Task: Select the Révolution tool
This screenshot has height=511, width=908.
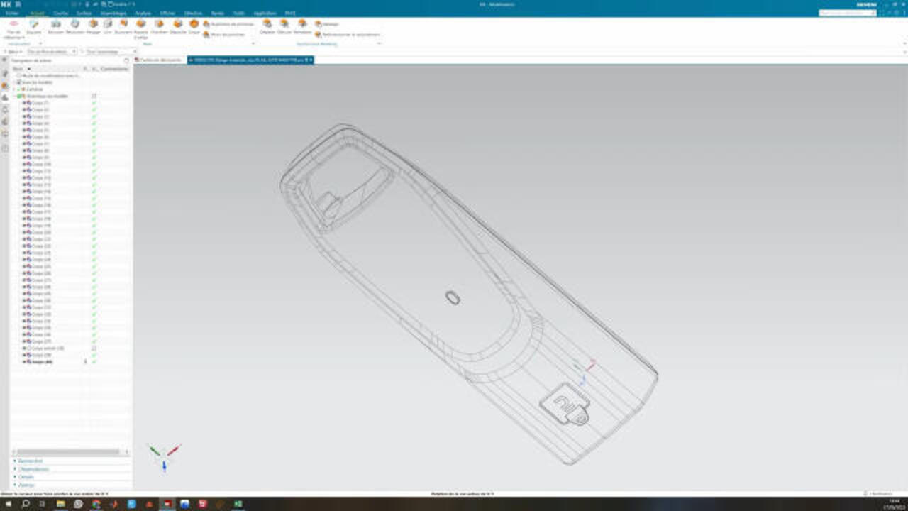Action: 75,25
